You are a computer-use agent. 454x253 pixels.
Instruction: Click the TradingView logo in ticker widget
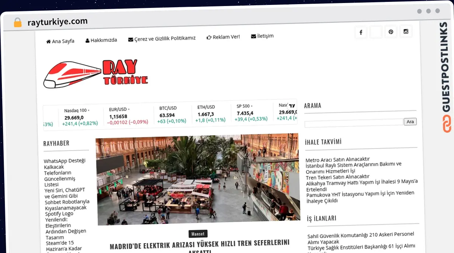292,105
